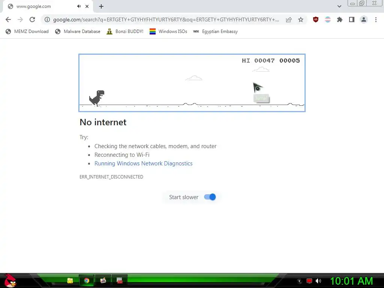The image size is (384, 288).
Task: Select the Chrome taskbar icon
Action: click(87, 280)
